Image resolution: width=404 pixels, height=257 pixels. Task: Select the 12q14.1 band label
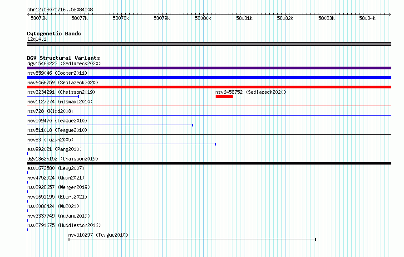[x=37, y=39]
